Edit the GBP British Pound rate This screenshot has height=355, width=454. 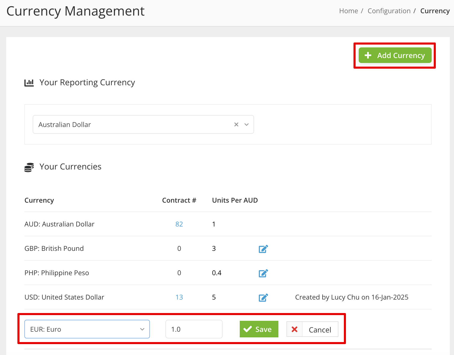point(263,249)
